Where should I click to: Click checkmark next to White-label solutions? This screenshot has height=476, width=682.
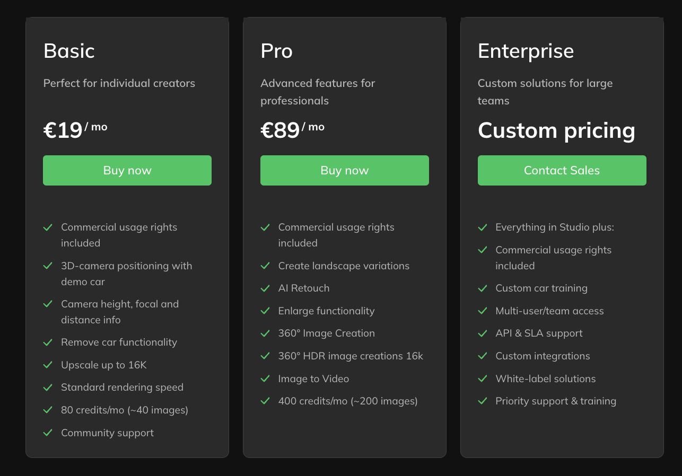point(483,378)
